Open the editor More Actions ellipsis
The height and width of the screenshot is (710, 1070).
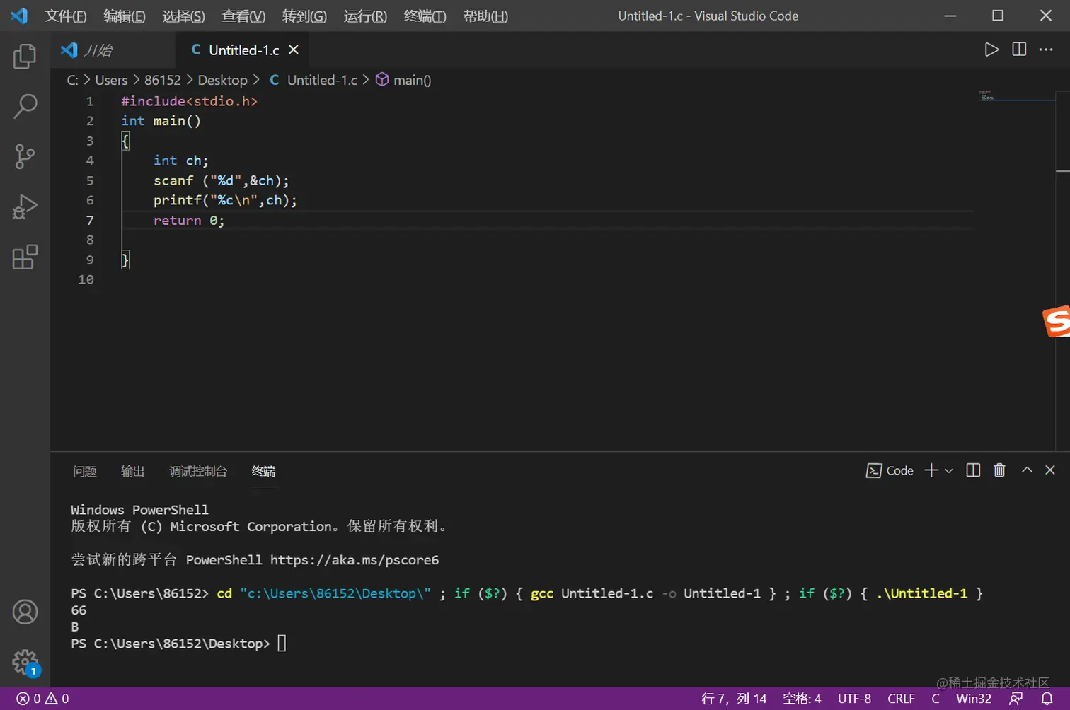click(1046, 50)
